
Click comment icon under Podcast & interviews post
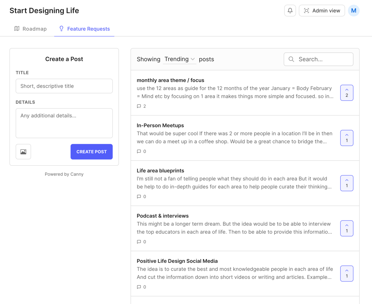click(x=139, y=242)
